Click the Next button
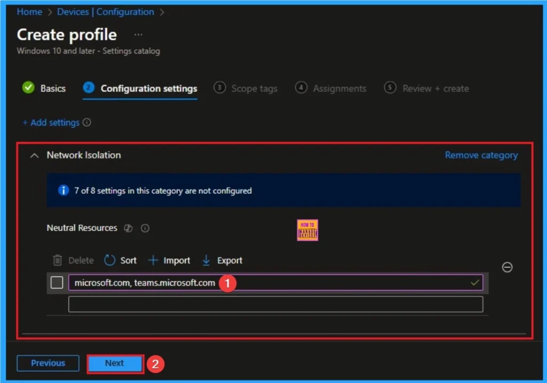Viewport: 547px width, 383px height. [115, 363]
